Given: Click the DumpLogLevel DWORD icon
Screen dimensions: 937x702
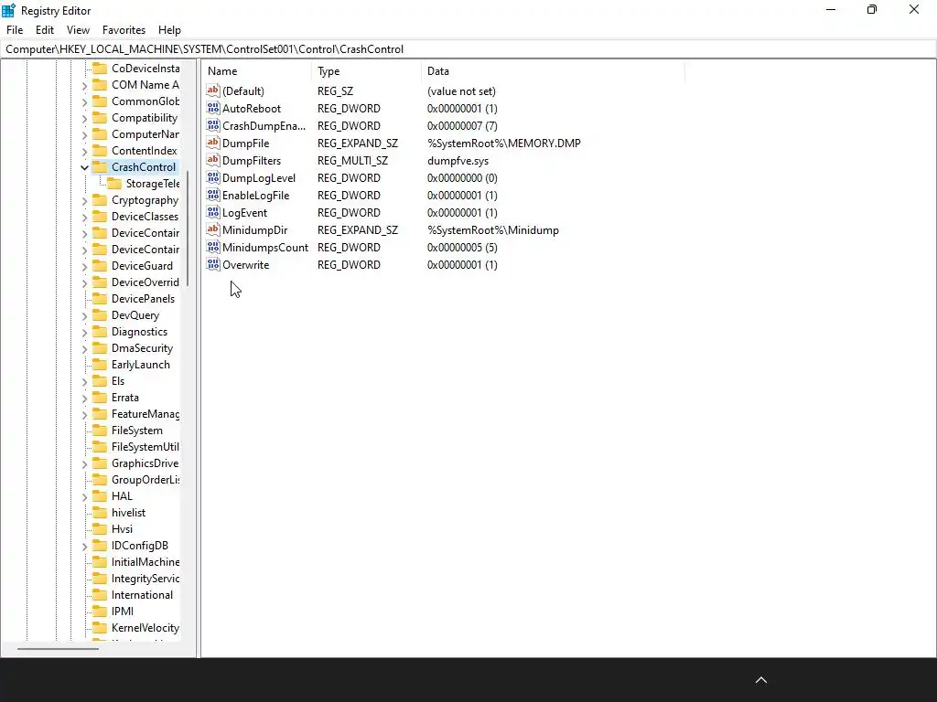Looking at the screenshot, I should tap(213, 177).
